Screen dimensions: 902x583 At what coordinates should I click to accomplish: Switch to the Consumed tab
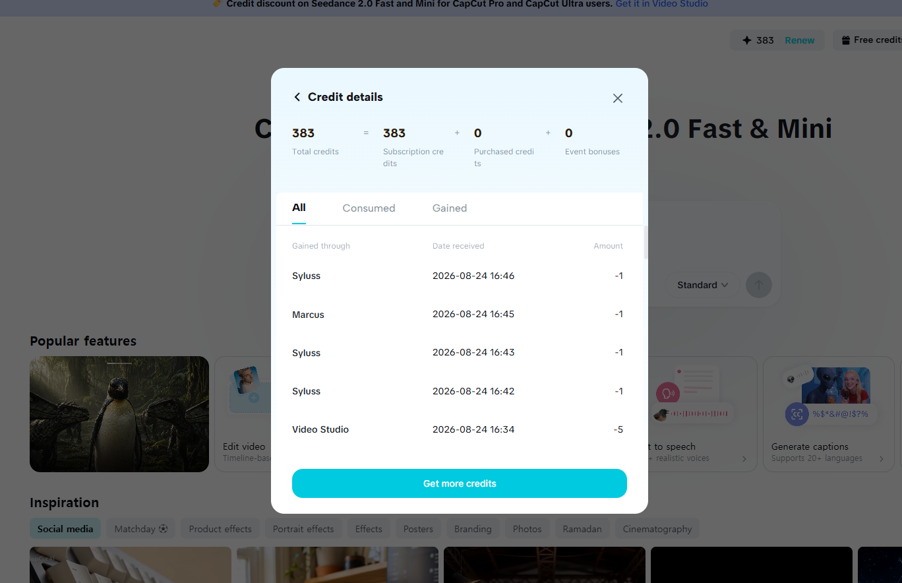click(x=369, y=208)
